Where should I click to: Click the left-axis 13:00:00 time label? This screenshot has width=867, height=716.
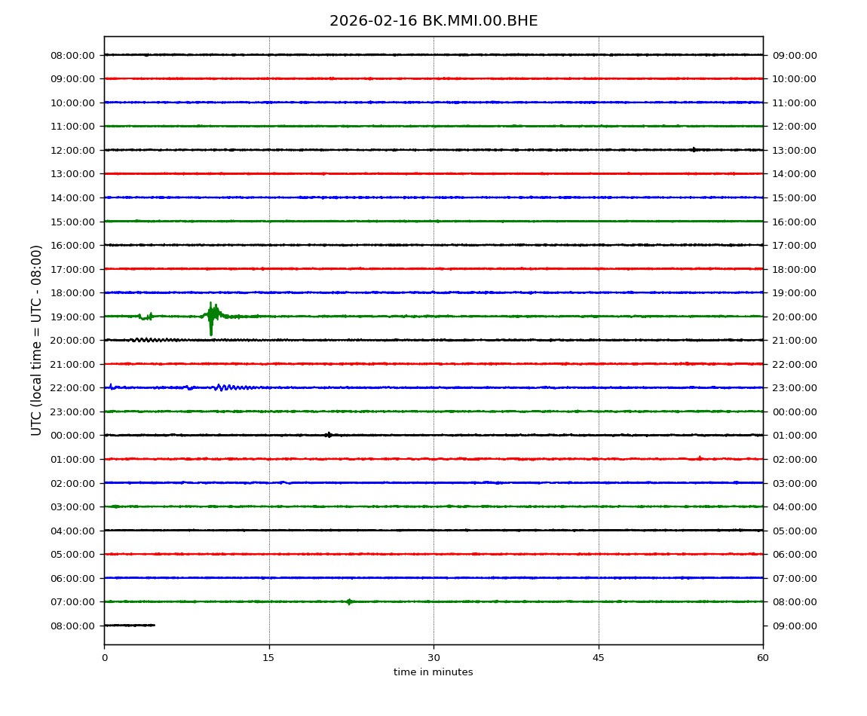[74, 174]
